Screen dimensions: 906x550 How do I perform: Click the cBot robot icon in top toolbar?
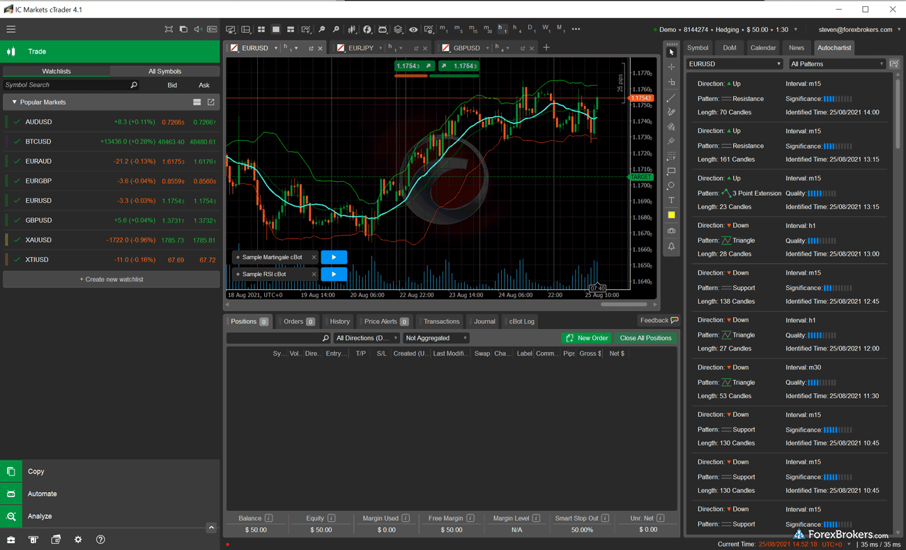[x=383, y=29]
